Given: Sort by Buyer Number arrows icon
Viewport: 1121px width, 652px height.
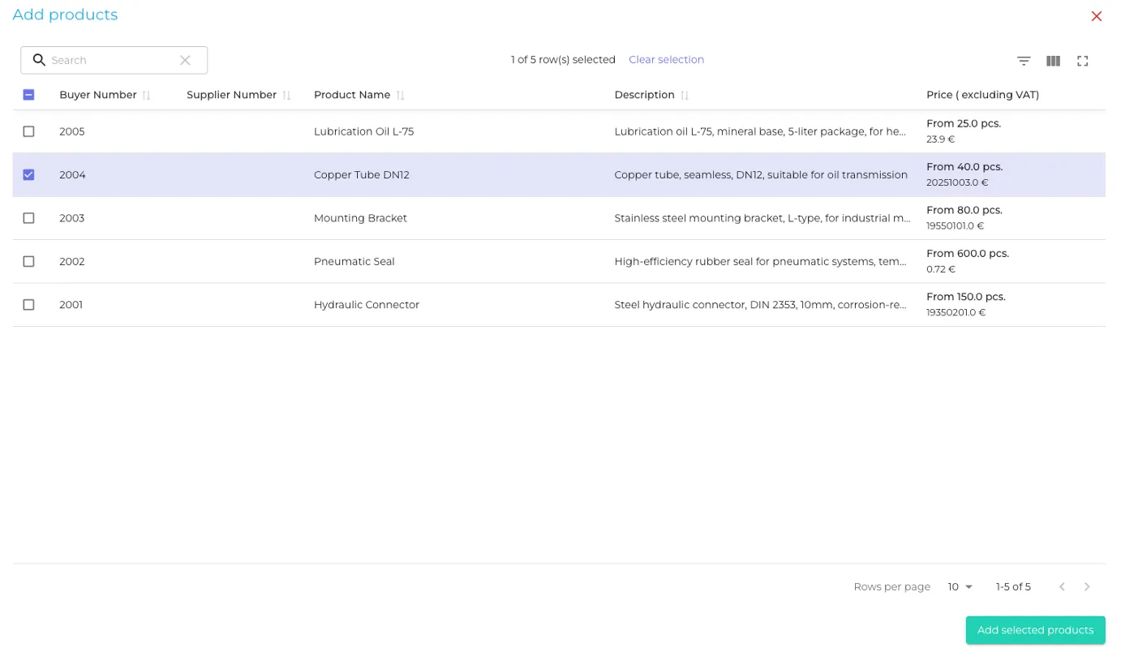Looking at the screenshot, I should pyautogui.click(x=146, y=96).
